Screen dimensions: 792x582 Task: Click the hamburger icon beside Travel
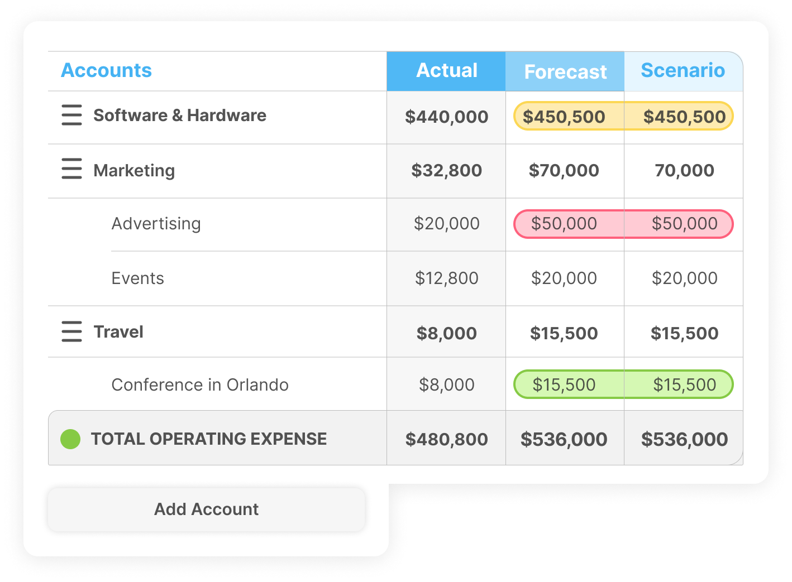(71, 331)
